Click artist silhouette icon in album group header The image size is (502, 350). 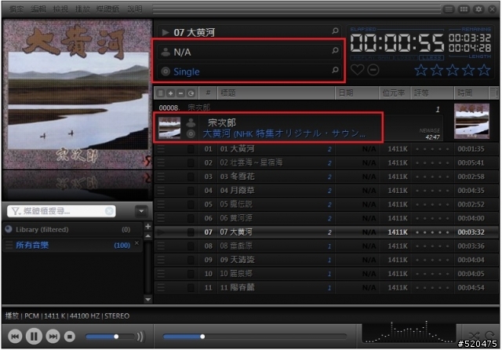pos(191,122)
